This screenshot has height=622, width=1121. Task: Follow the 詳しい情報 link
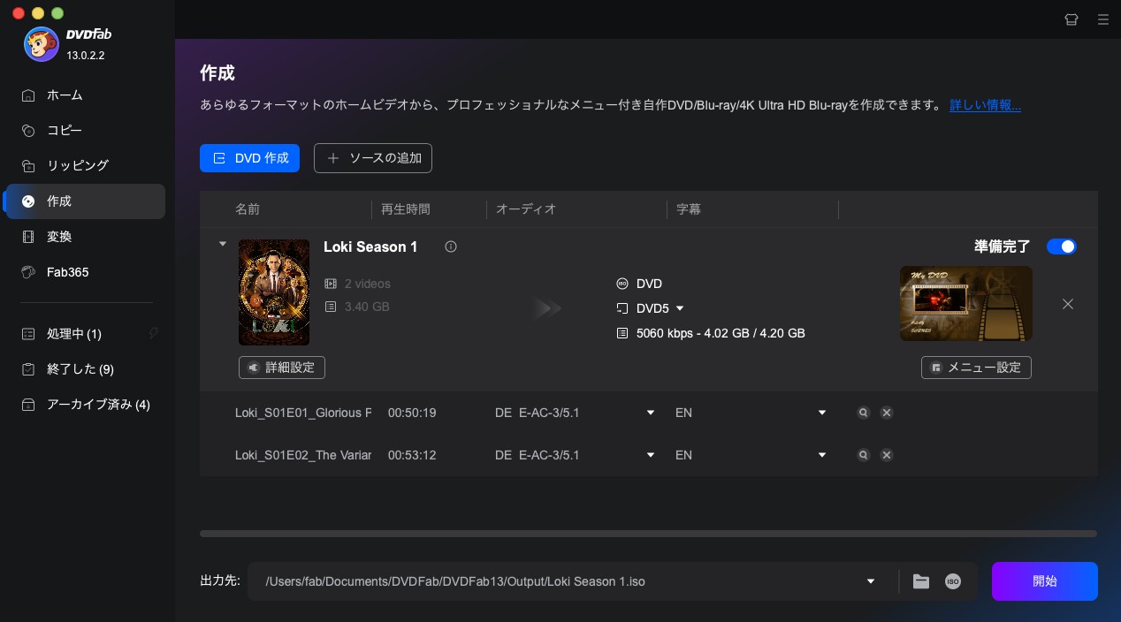[985, 105]
